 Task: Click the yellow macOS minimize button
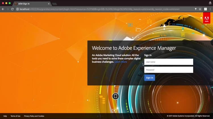click(6, 3)
